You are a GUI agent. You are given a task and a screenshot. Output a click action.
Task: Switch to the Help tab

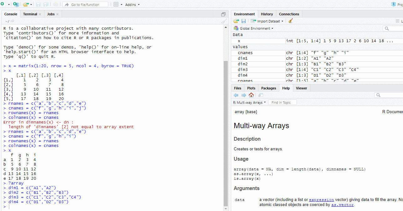click(286, 88)
